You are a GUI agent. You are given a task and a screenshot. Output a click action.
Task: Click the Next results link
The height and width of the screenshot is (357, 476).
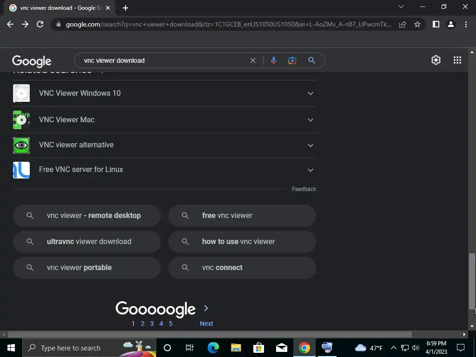206,324
